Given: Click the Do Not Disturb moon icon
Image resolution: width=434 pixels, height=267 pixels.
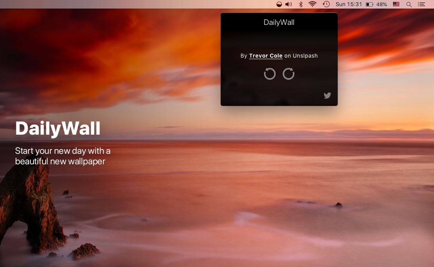Looking at the screenshot, I should [x=278, y=5].
